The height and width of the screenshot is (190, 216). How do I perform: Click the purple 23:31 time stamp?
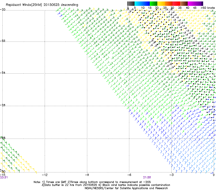(4, 177)
